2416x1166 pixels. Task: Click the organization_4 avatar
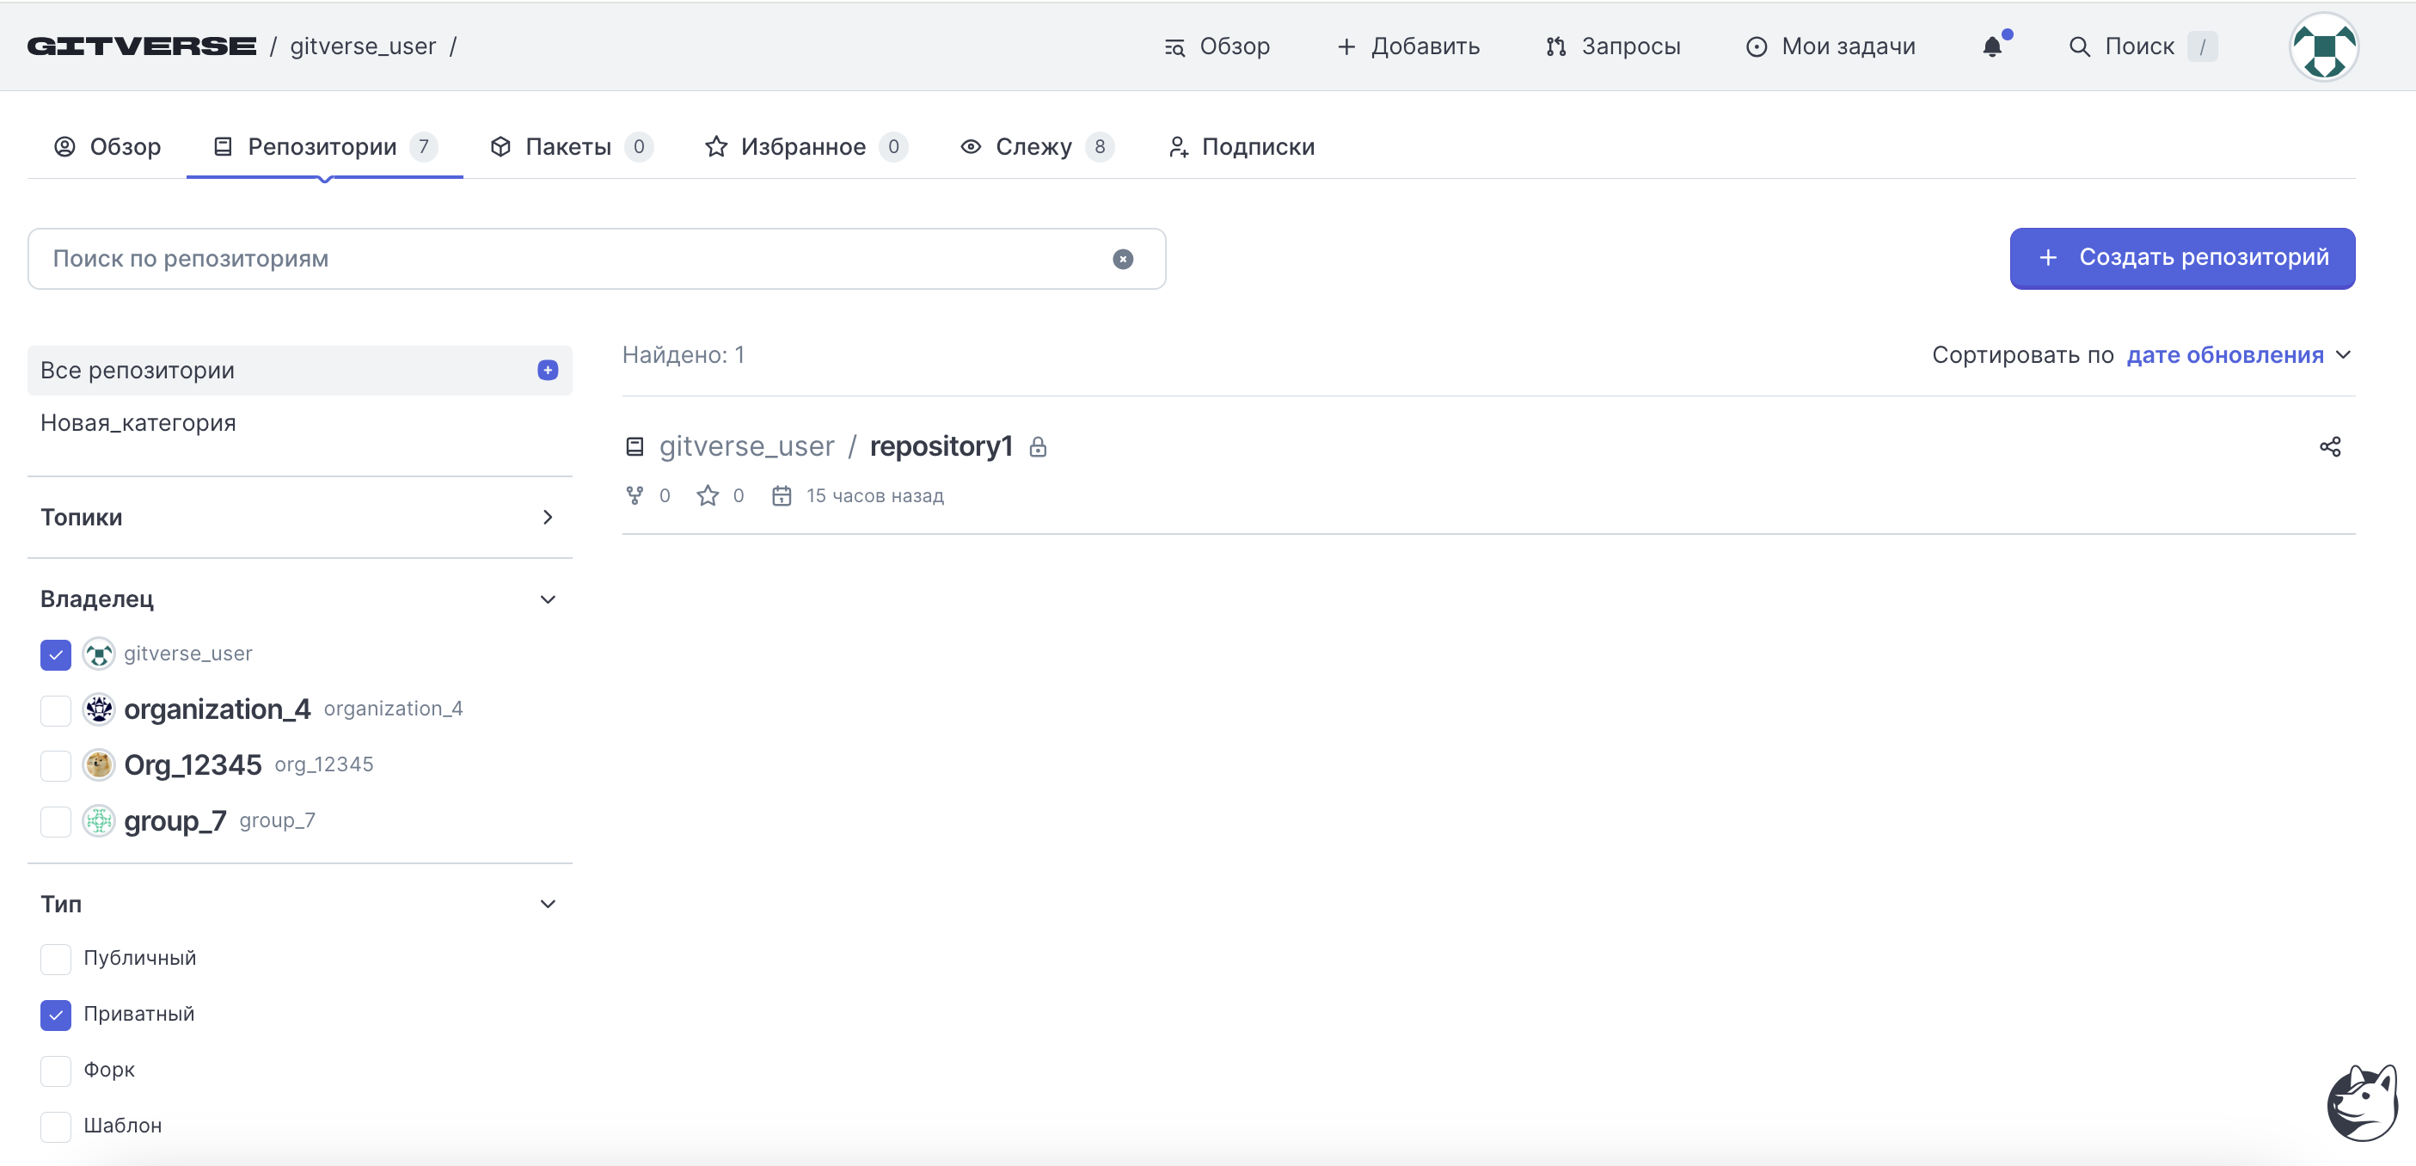pyautogui.click(x=99, y=709)
